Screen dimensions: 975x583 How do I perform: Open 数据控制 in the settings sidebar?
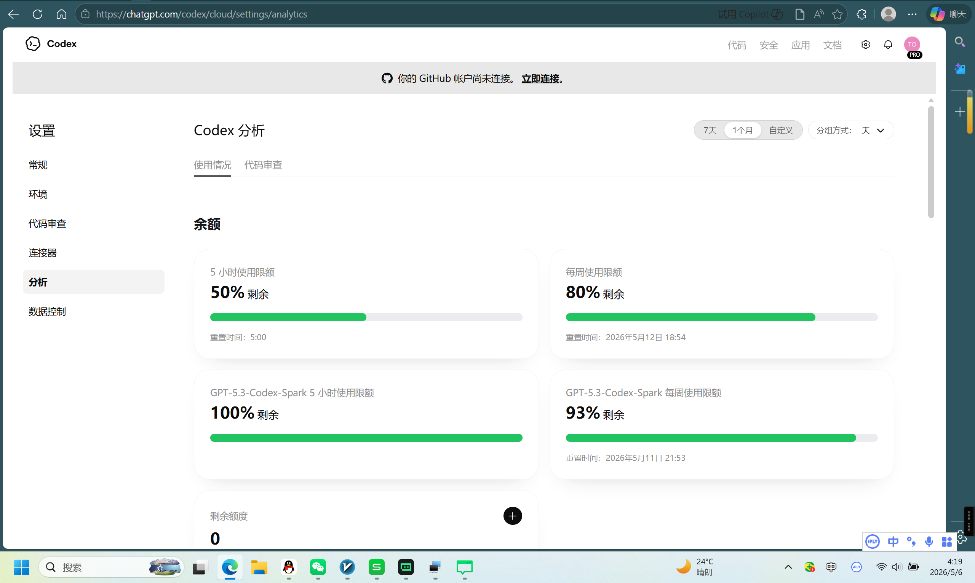[47, 311]
